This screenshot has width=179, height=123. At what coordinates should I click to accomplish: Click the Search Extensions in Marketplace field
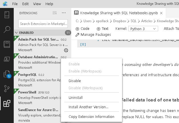(x=43, y=24)
